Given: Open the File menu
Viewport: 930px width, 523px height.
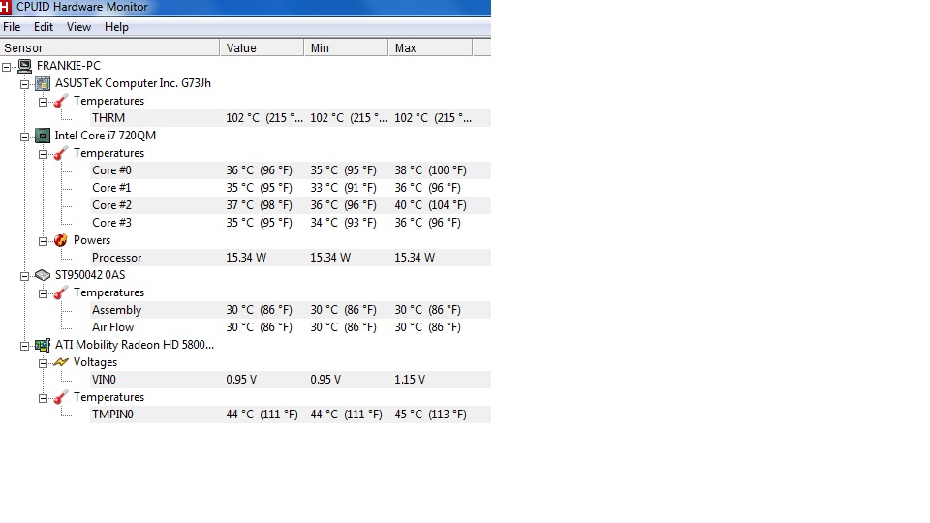Looking at the screenshot, I should [12, 27].
